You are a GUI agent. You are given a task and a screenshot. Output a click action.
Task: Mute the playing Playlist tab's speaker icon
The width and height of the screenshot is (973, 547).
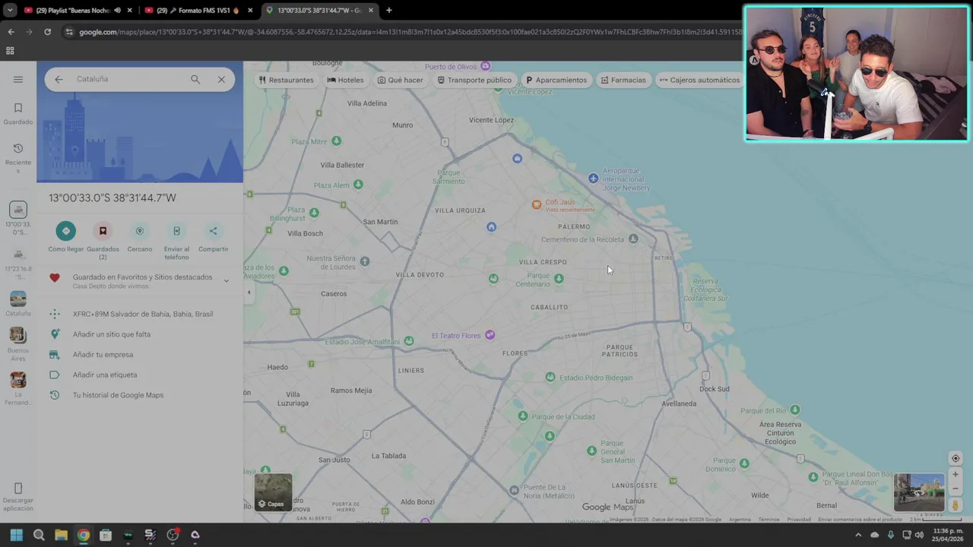[117, 11]
